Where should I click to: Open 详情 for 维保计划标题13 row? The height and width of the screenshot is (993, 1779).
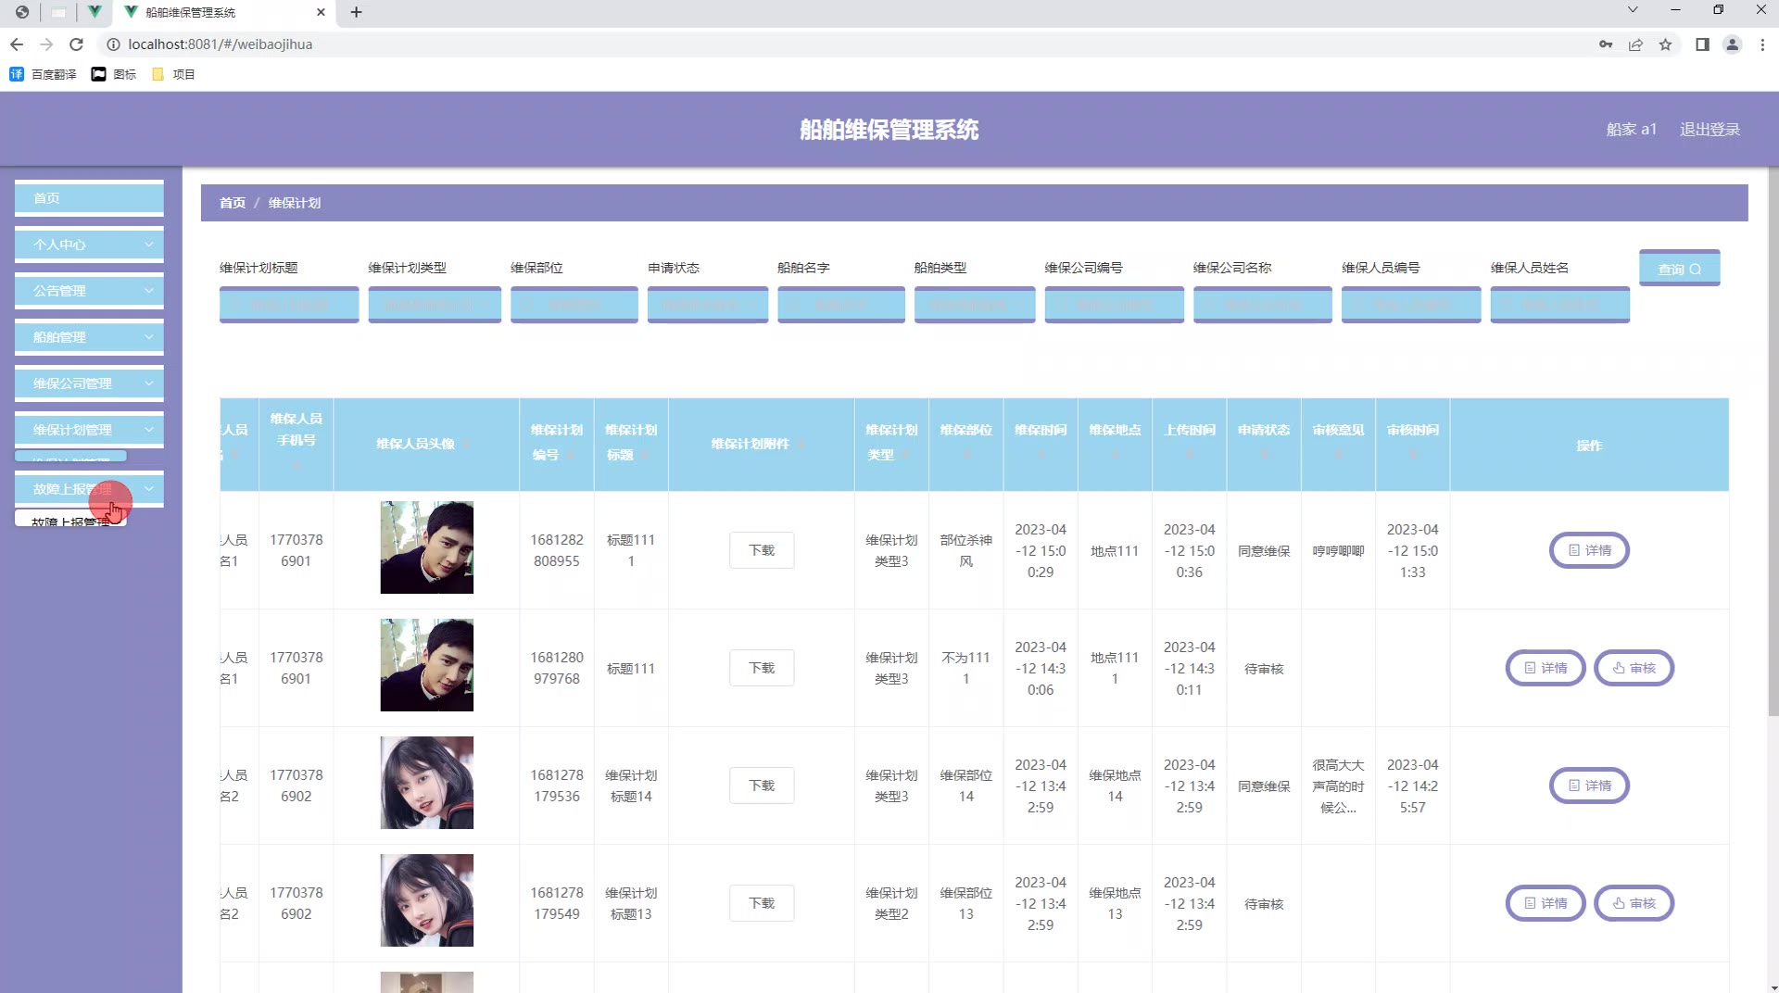(1546, 903)
